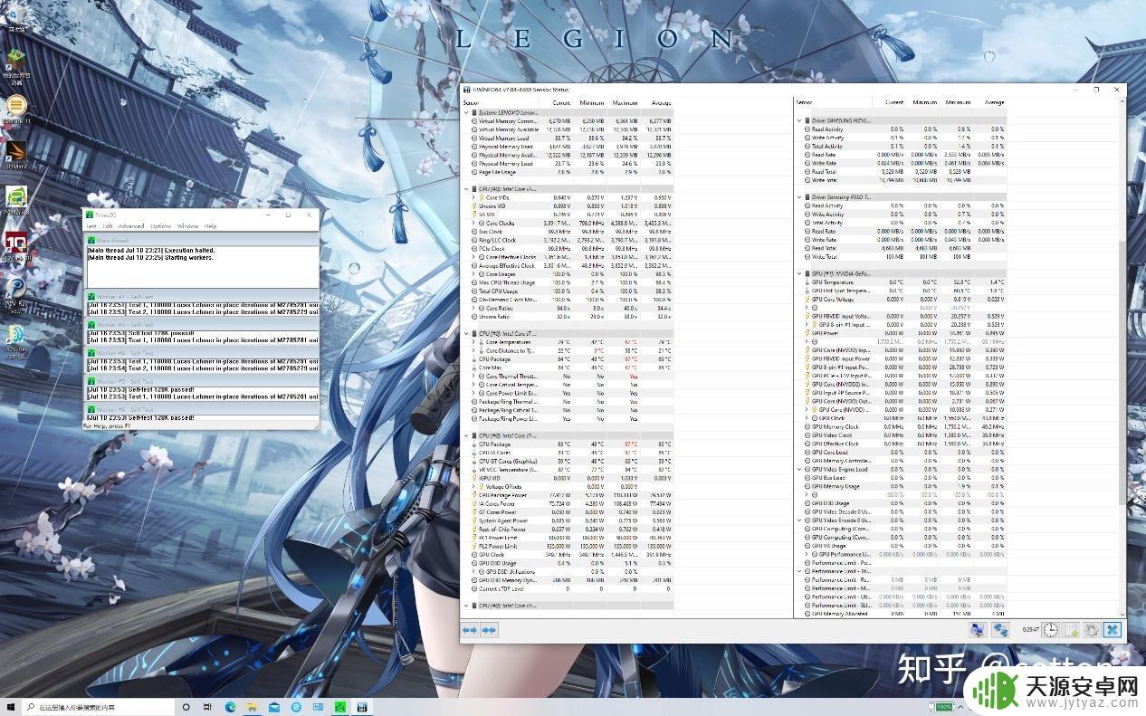Select the Page File Usage row
The width and height of the screenshot is (1146, 716).
568,172
